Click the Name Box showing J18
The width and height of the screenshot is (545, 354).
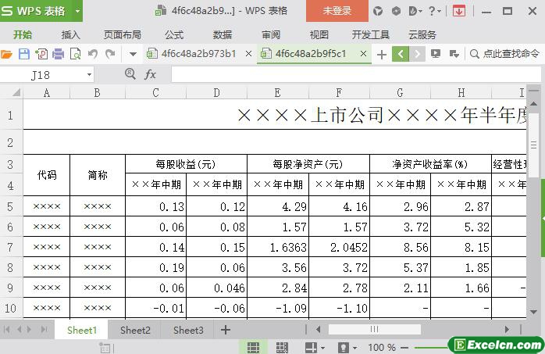coord(41,75)
